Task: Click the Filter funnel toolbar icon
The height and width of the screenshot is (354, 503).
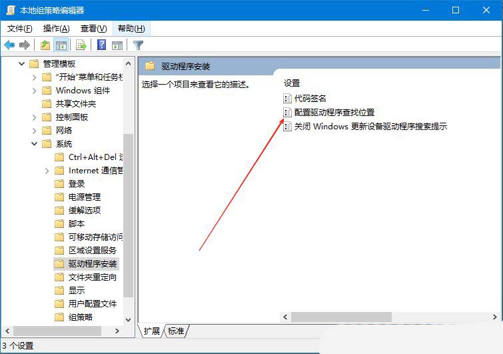Action: point(139,45)
